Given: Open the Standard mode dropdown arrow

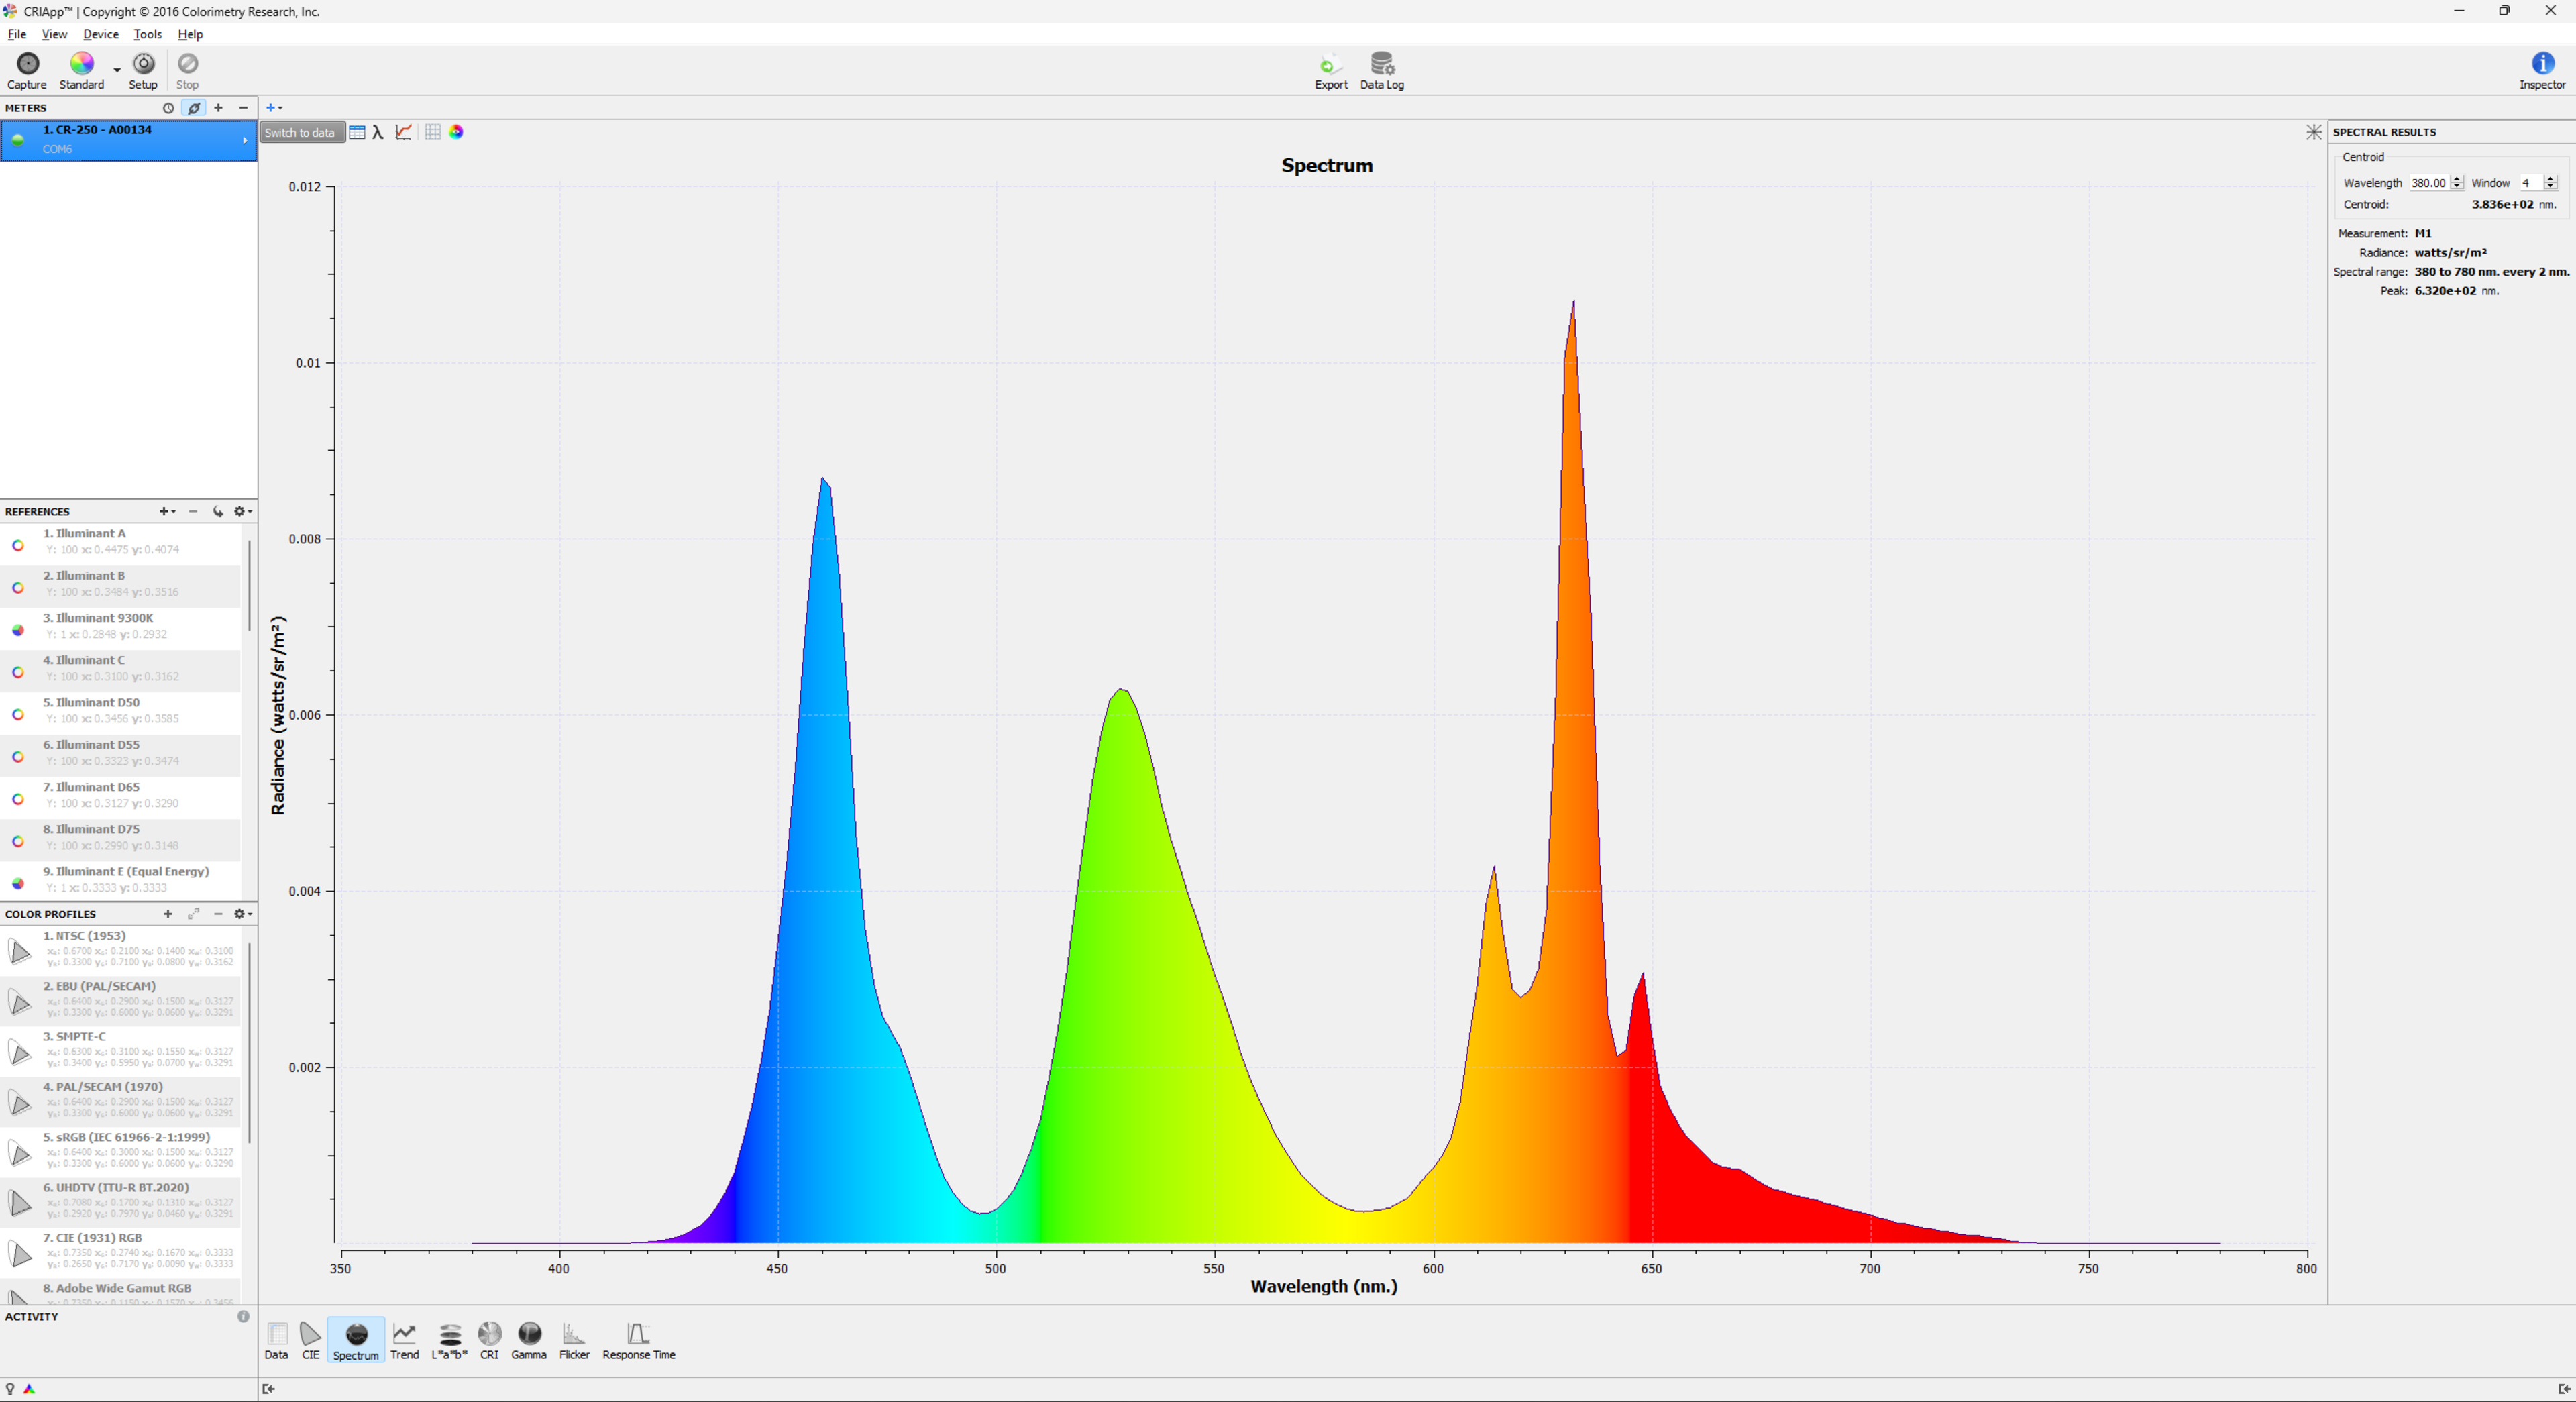Looking at the screenshot, I should pyautogui.click(x=117, y=70).
